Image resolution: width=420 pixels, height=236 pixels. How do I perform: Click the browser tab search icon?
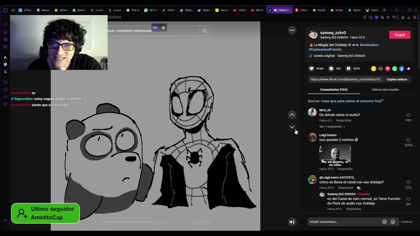pyautogui.click(x=397, y=10)
